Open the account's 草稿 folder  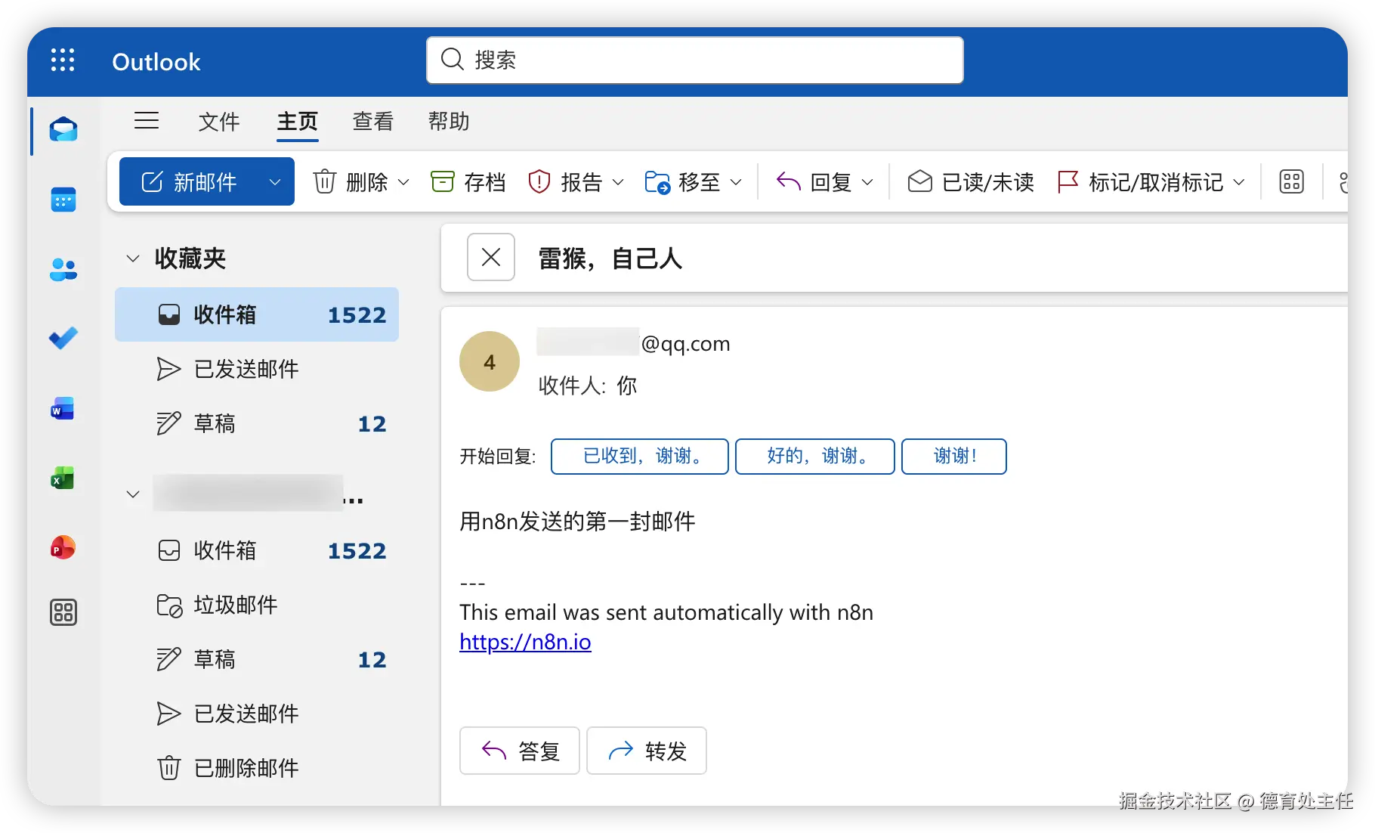257,659
